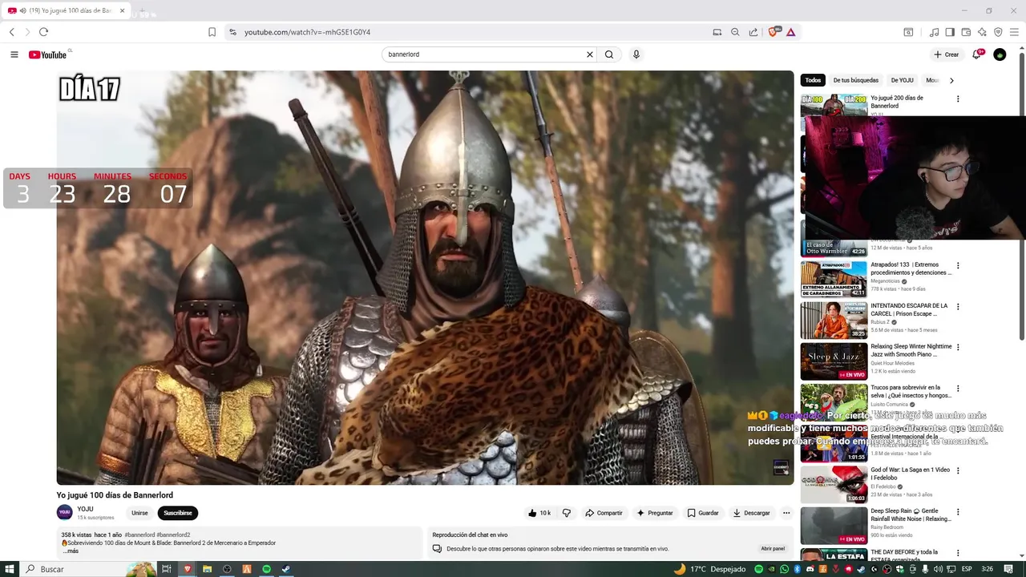Screen dimensions: 1026x577
Task: Open File Explorer from taskbar
Action: [x=207, y=569]
